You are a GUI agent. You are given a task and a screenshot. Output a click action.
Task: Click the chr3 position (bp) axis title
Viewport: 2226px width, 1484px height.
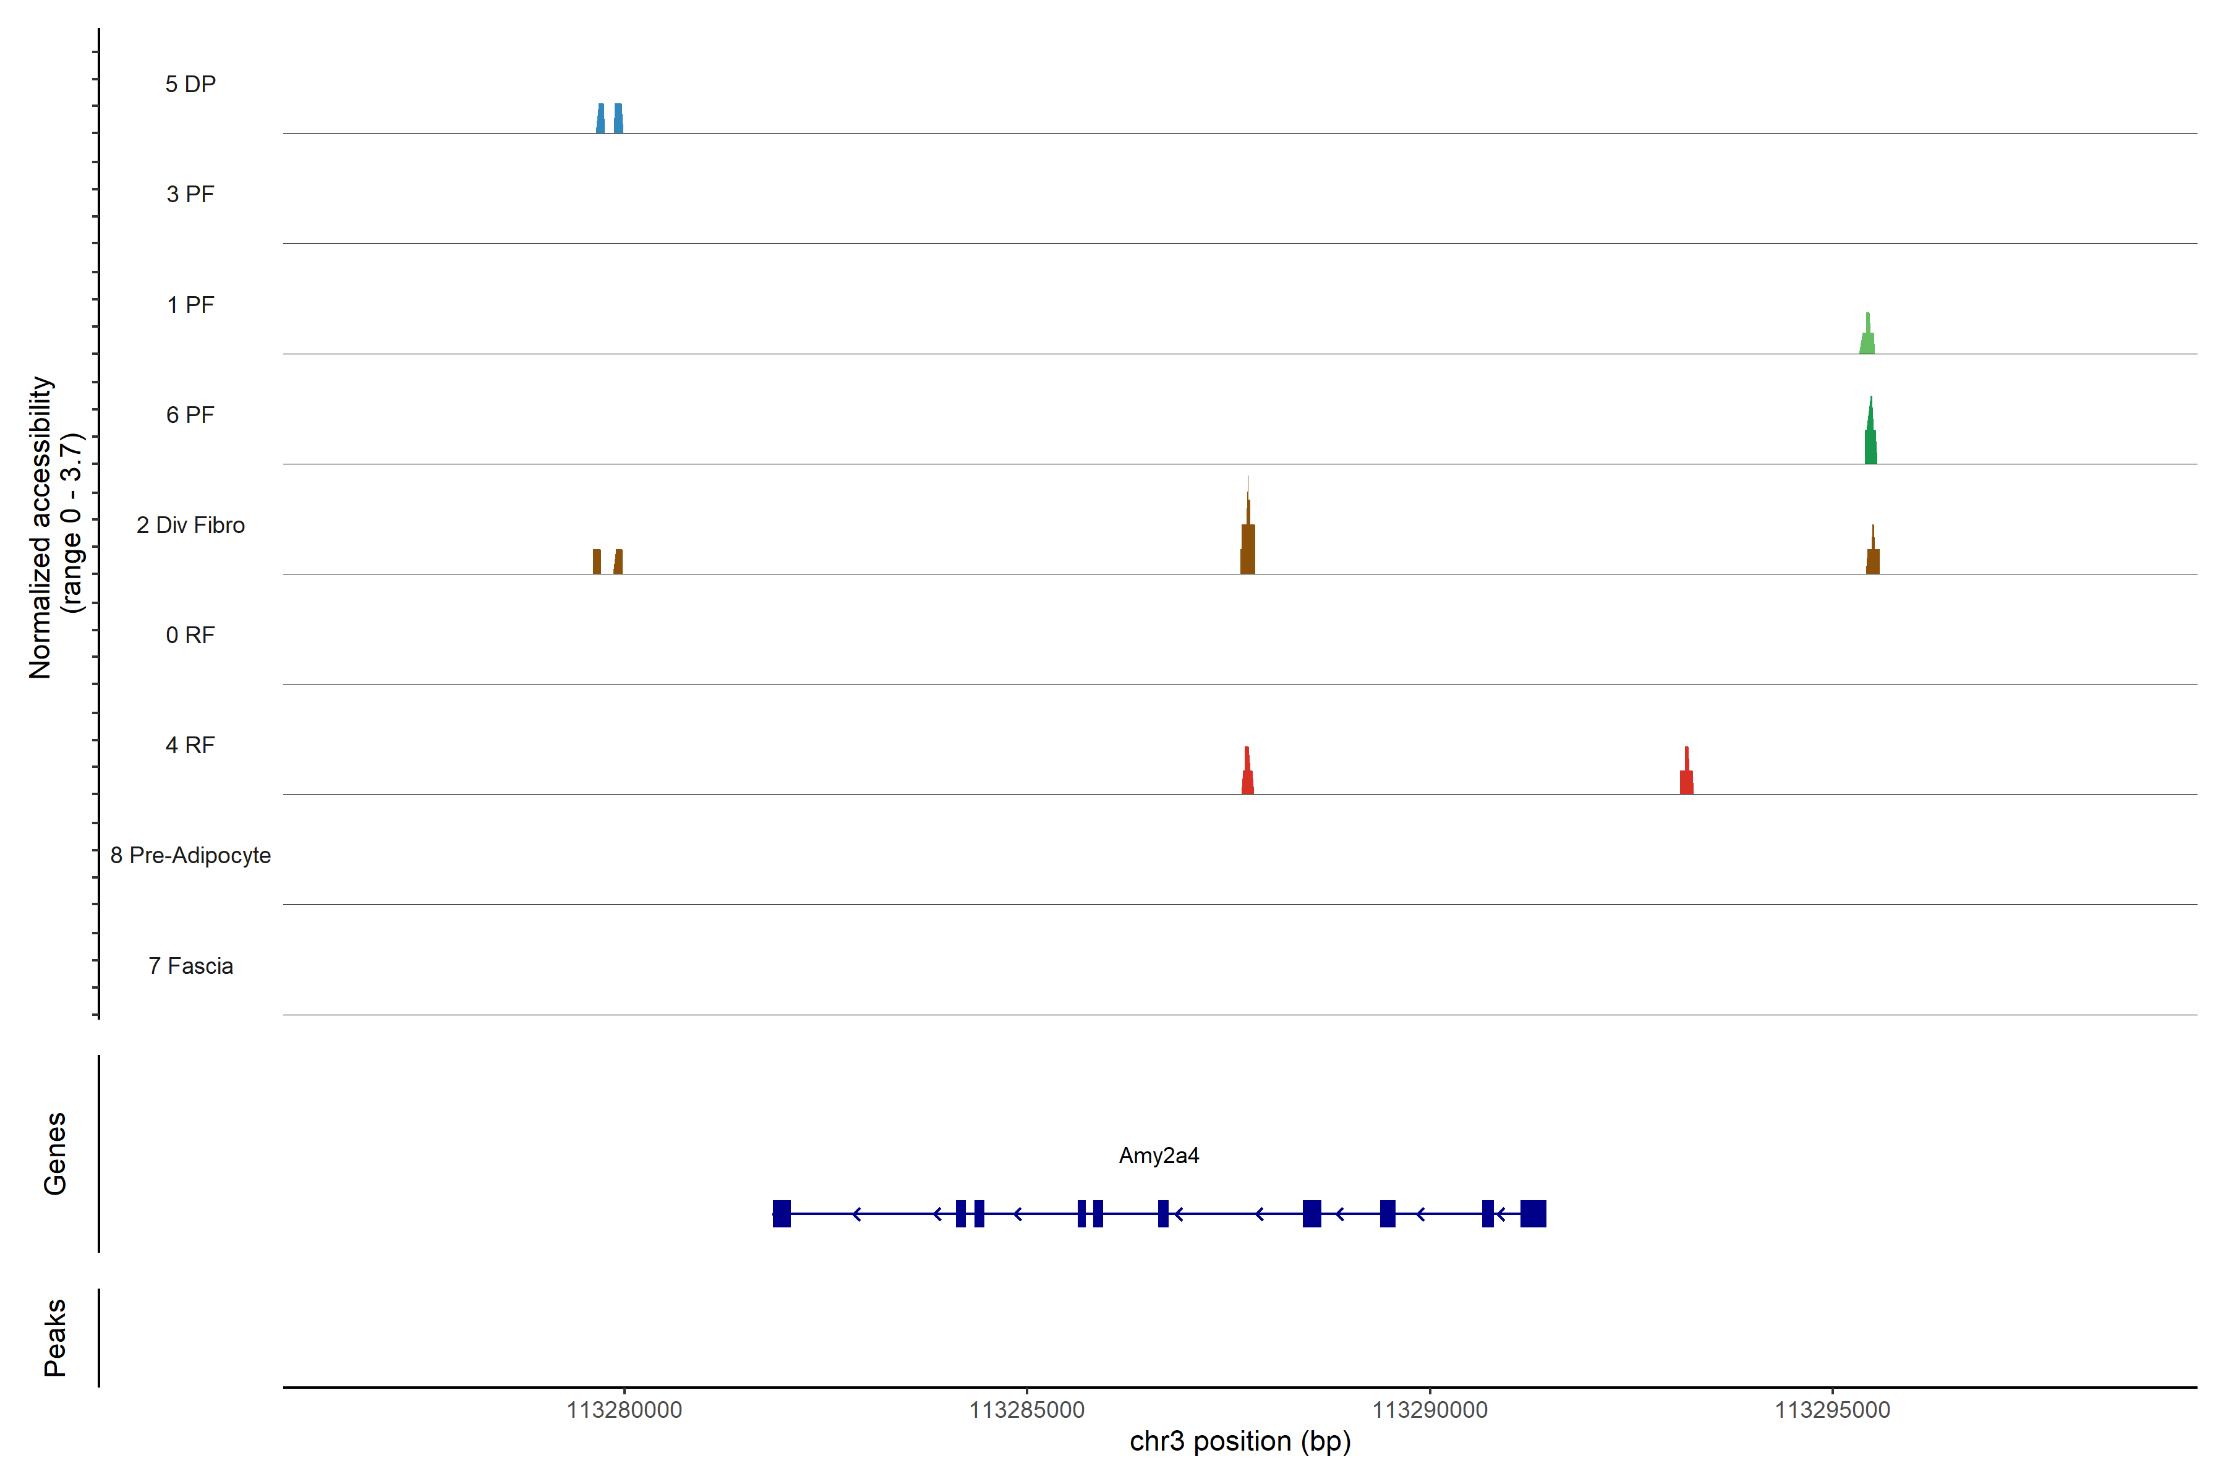pyautogui.click(x=1240, y=1441)
